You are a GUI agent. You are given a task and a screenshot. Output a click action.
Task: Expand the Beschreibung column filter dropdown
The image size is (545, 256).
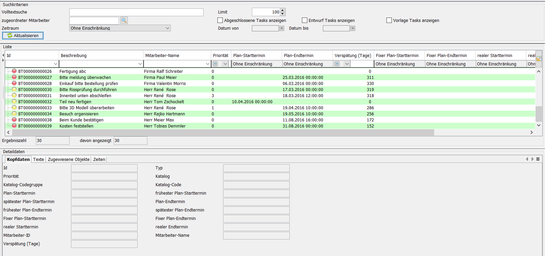[x=140, y=64]
